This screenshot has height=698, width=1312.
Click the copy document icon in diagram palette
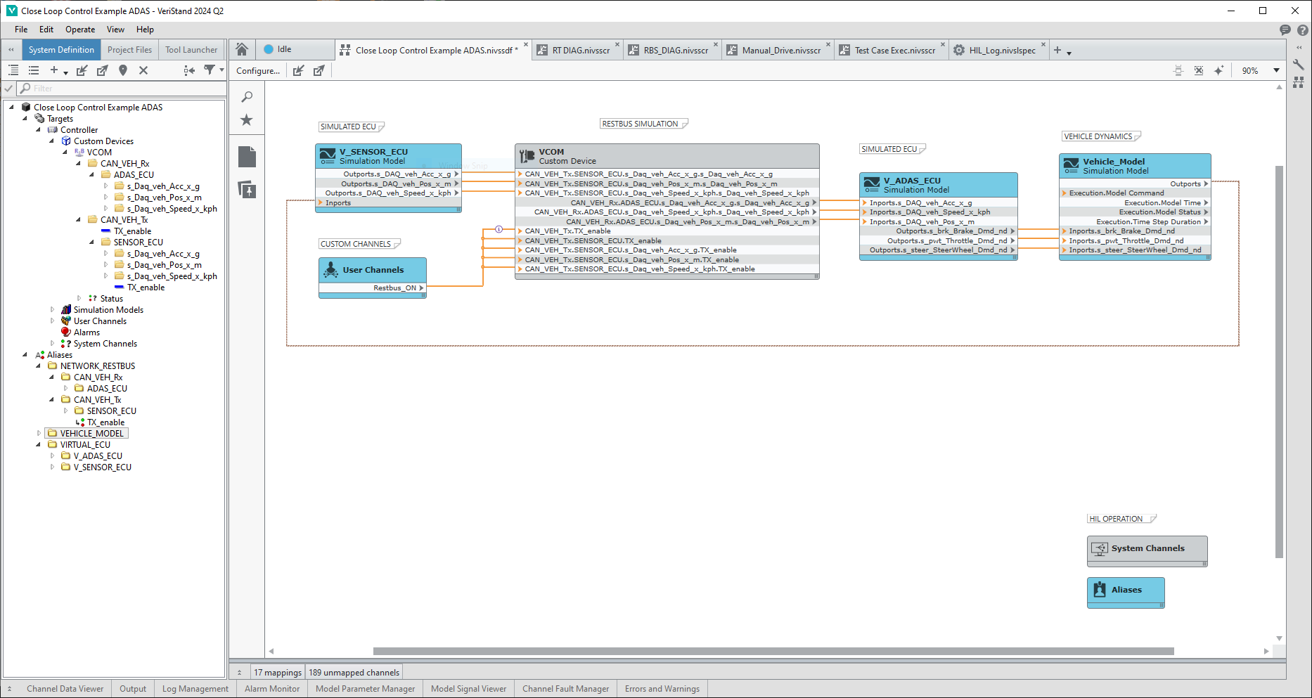pyautogui.click(x=247, y=190)
